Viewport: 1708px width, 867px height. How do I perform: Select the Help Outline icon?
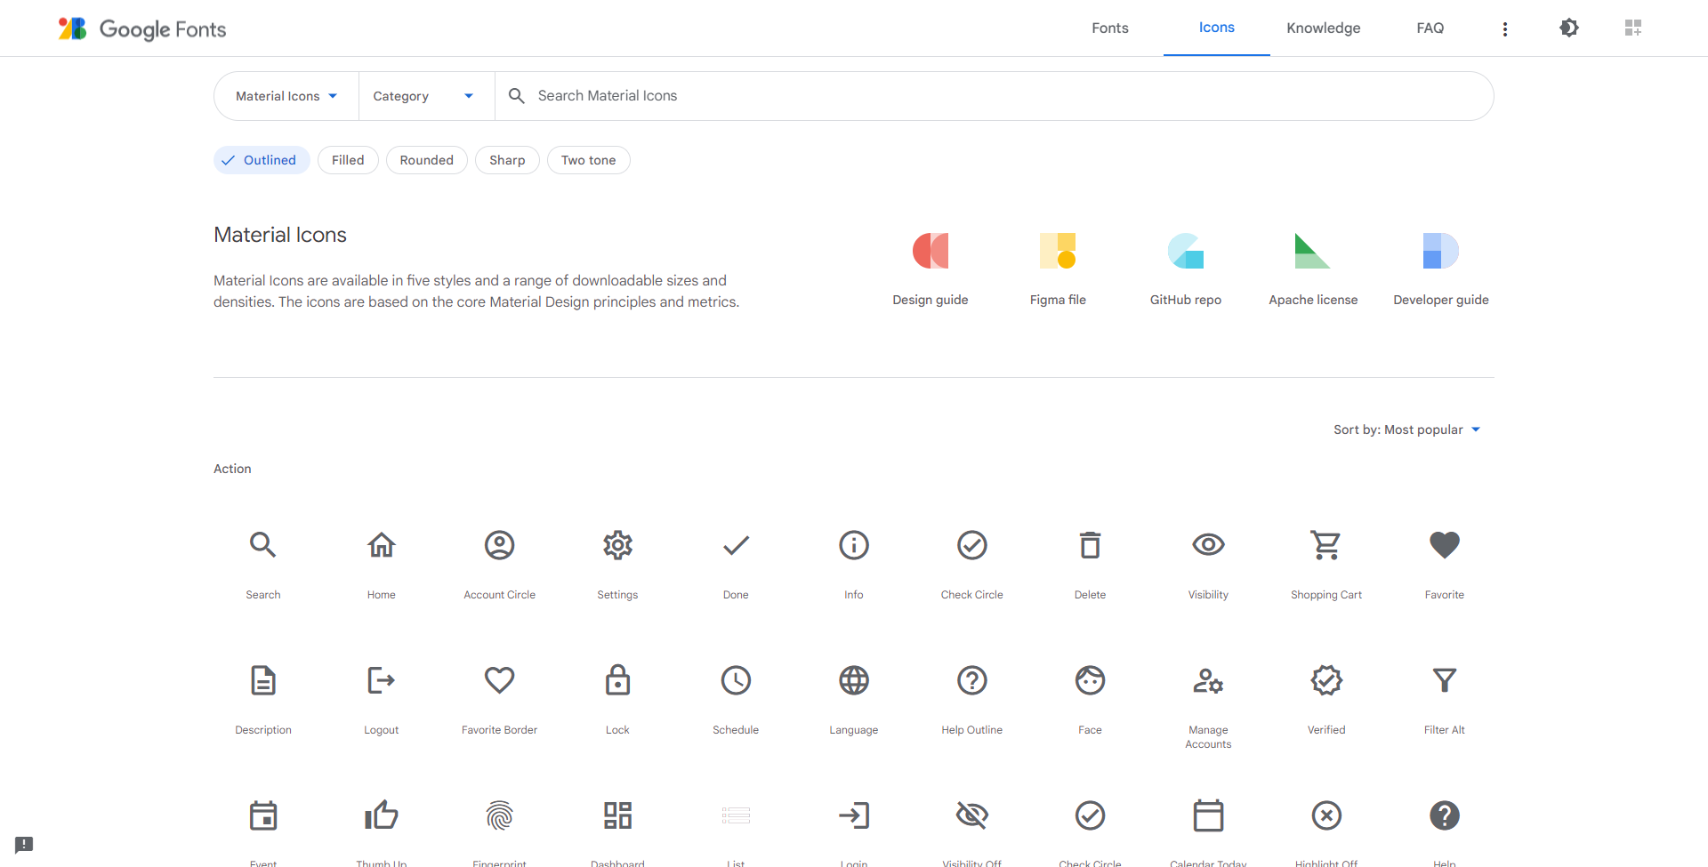(972, 680)
